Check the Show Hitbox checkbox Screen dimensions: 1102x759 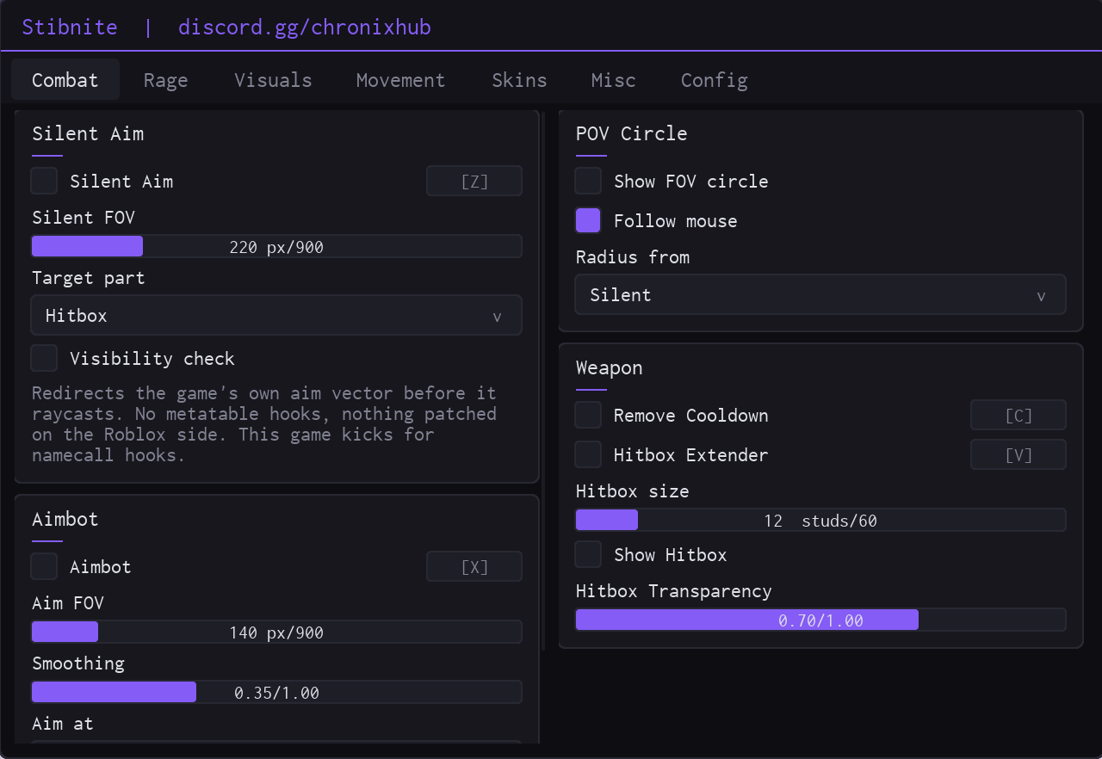tap(588, 554)
